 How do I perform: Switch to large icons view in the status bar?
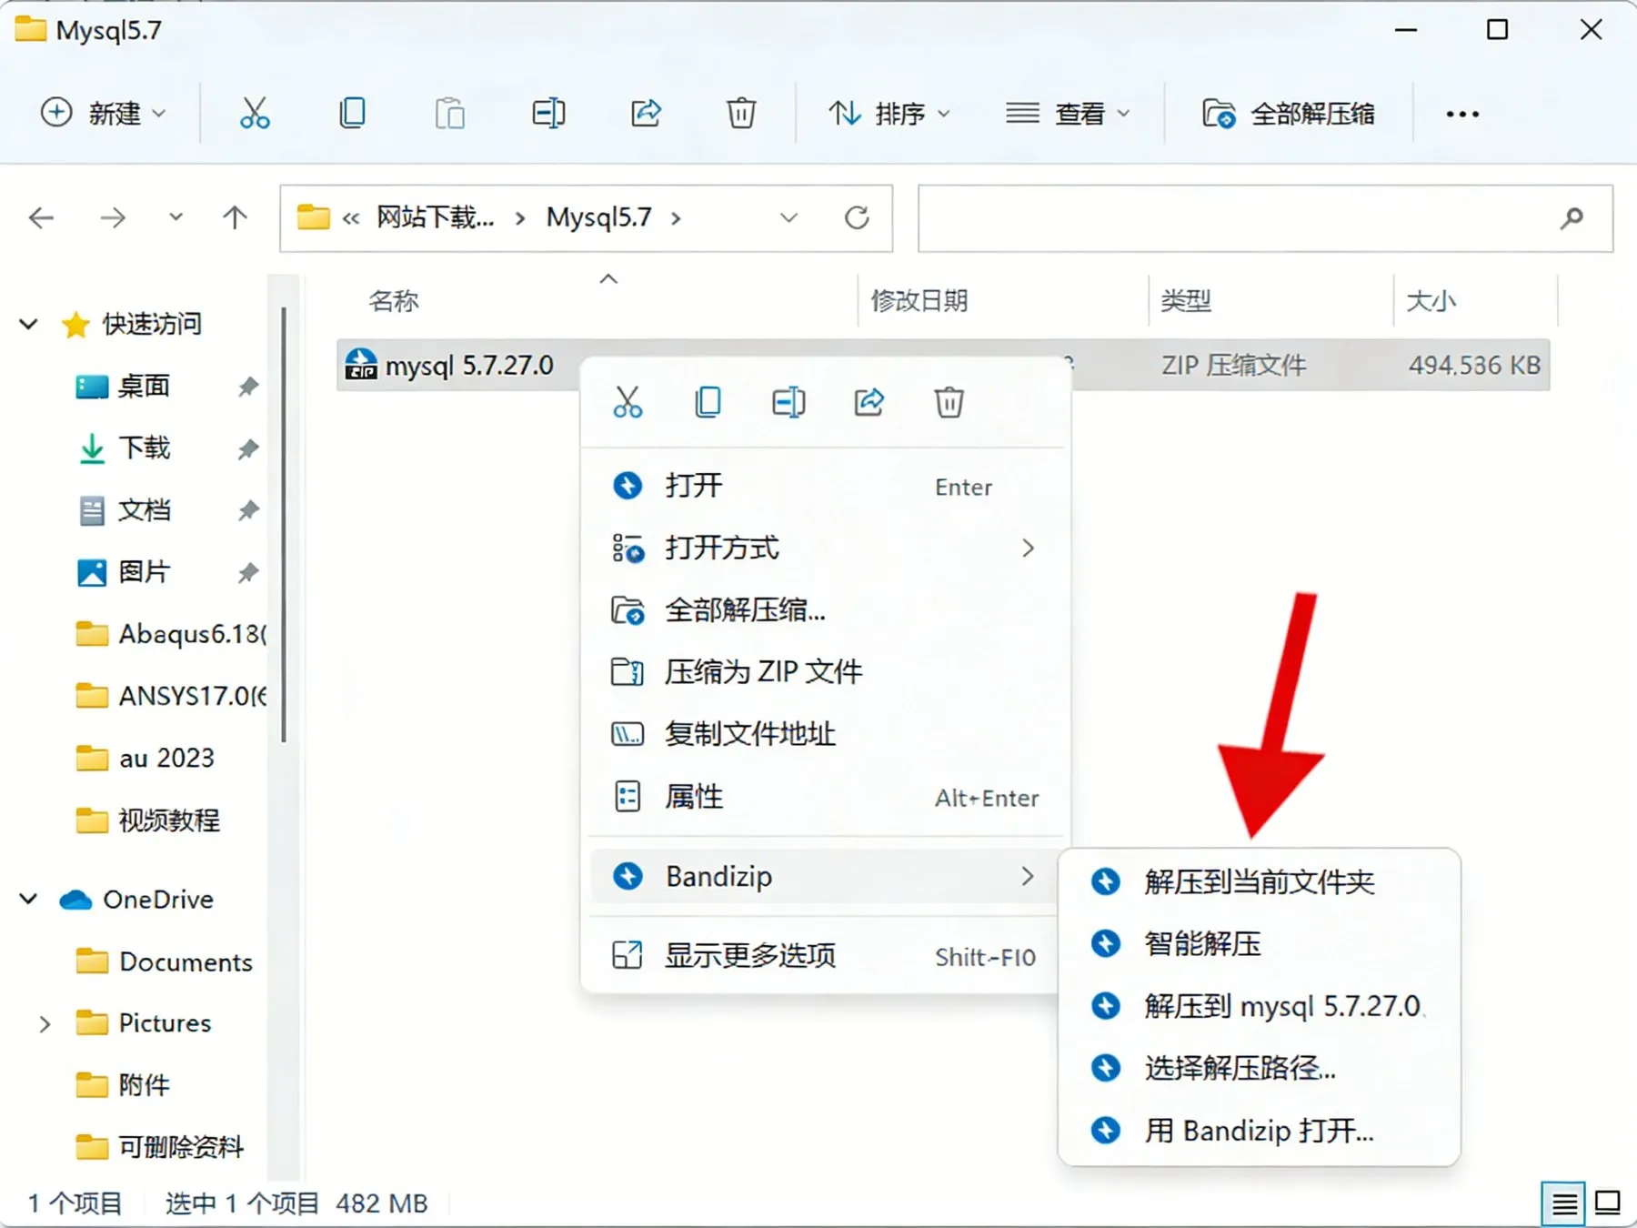1607,1203
